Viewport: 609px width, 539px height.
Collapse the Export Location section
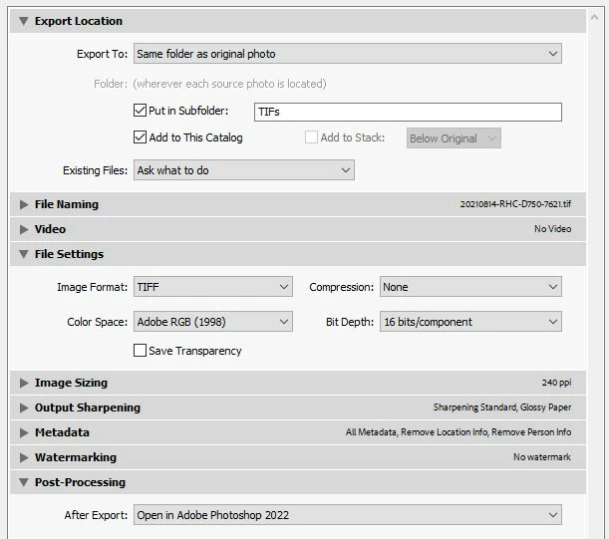pos(24,21)
